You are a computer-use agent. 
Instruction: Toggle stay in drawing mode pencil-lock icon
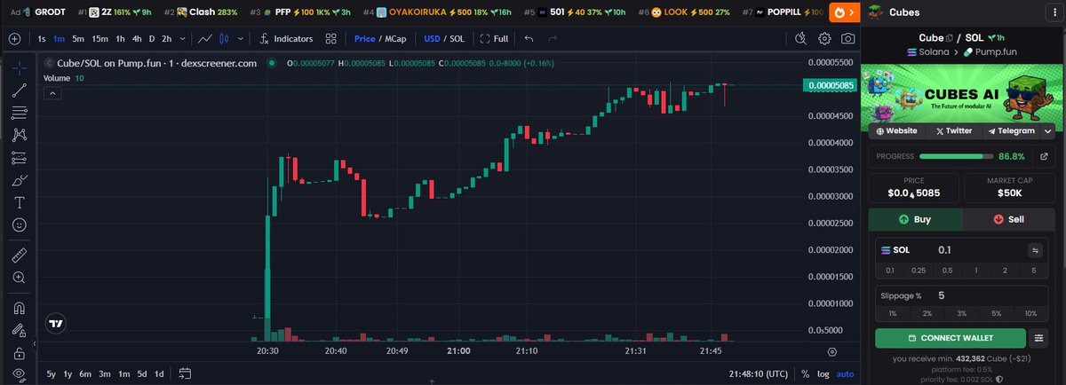[19, 331]
